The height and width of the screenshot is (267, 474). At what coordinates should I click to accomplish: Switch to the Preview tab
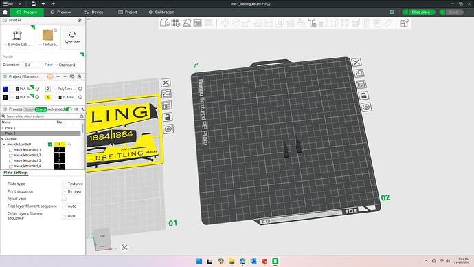(60, 12)
